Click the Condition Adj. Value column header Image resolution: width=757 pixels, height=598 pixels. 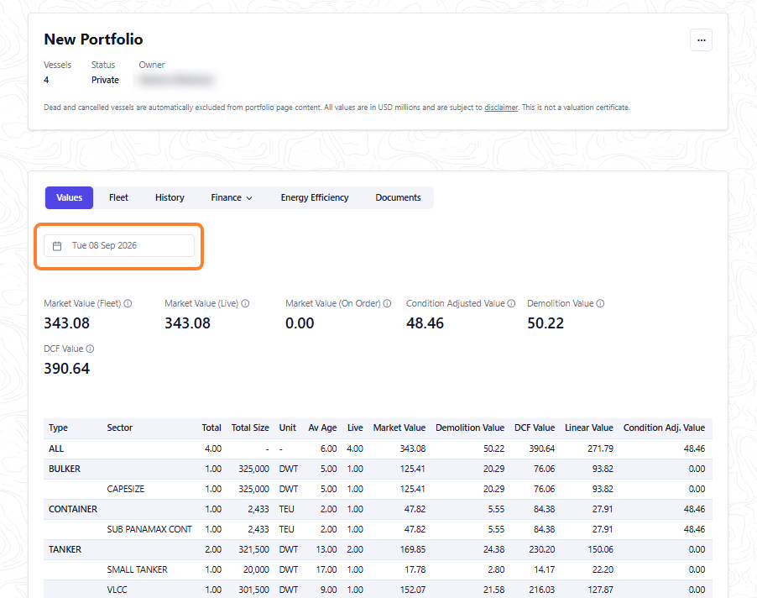click(x=664, y=428)
